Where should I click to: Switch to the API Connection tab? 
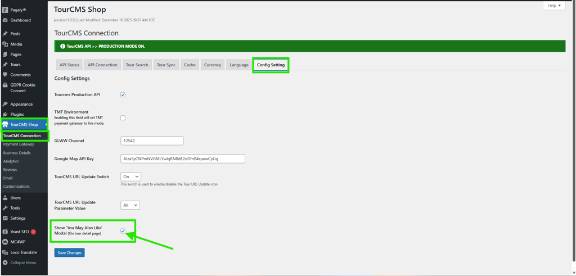coord(102,65)
